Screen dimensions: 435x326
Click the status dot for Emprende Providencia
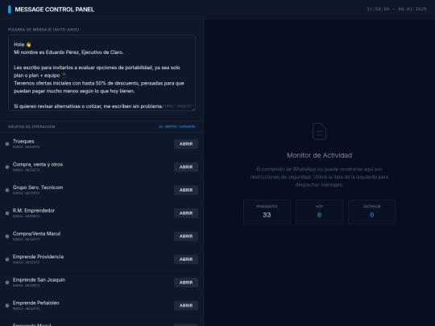(x=7, y=259)
